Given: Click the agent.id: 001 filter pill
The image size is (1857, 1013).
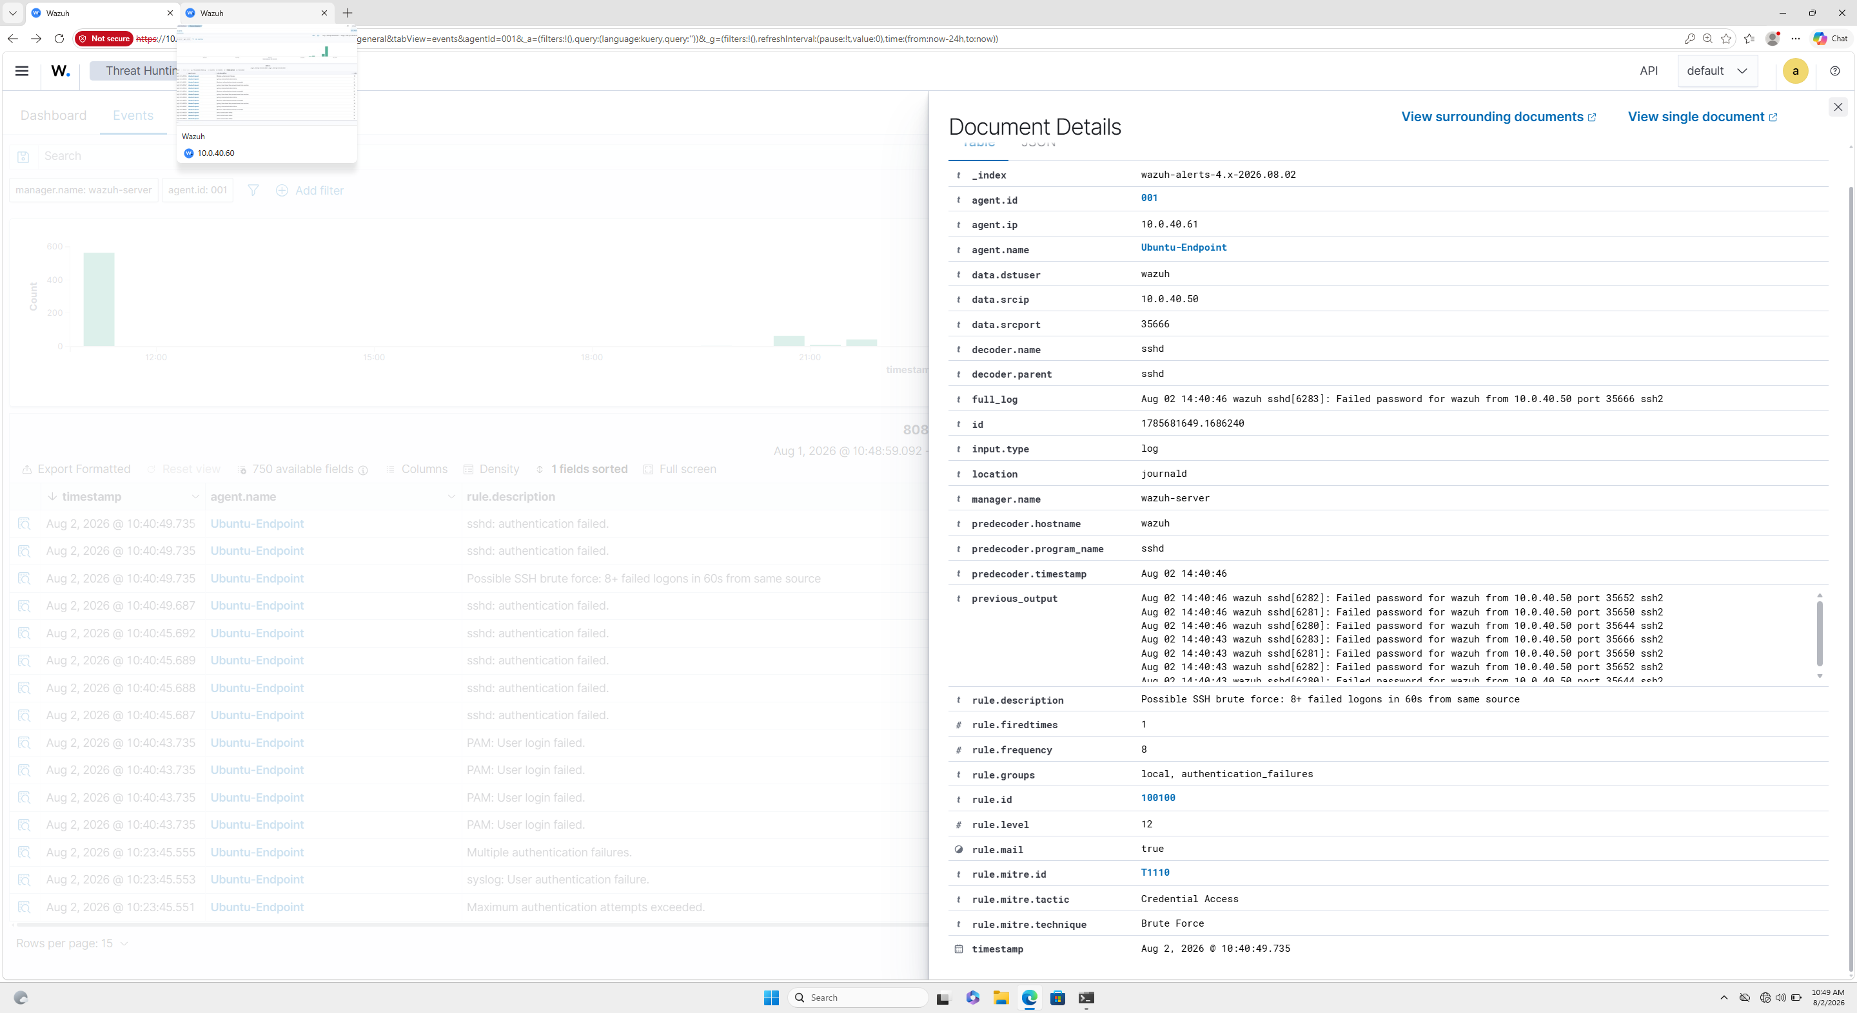Looking at the screenshot, I should 197,190.
